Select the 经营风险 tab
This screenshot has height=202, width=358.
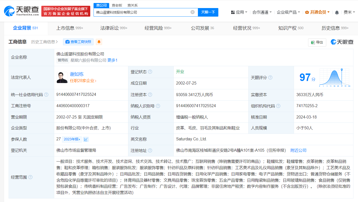(x=158, y=28)
